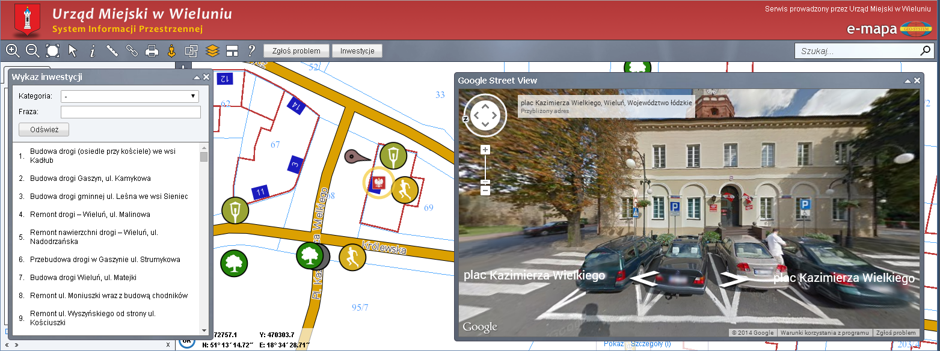This screenshot has width=940, height=351.
Task: Click the brown Street View position pin
Action: [357, 156]
